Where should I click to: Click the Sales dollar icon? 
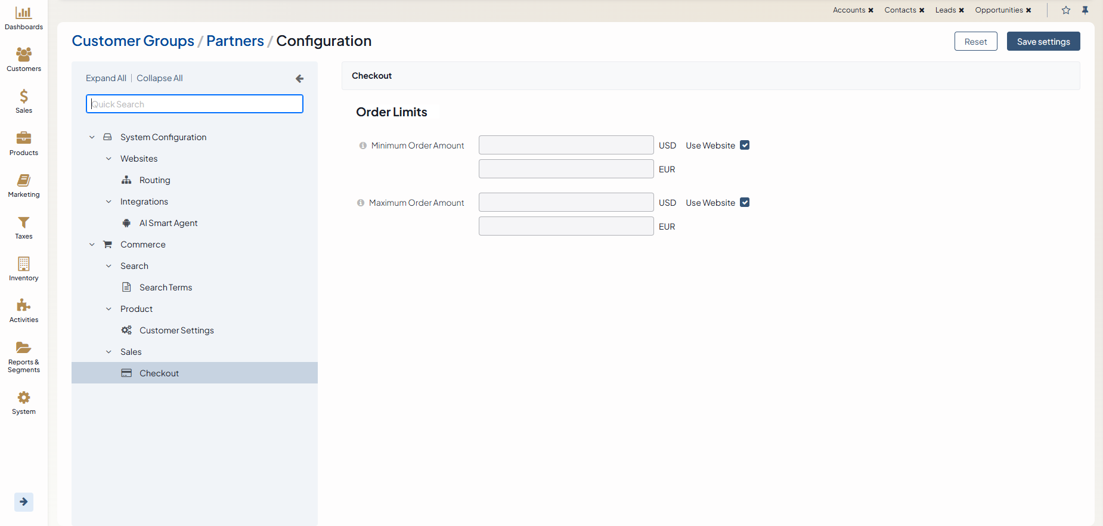(23, 97)
